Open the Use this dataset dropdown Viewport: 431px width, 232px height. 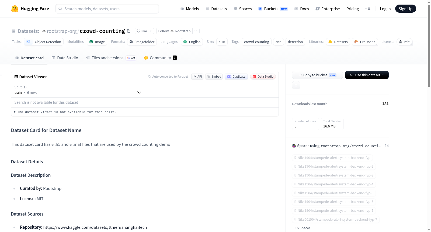[x=367, y=75]
